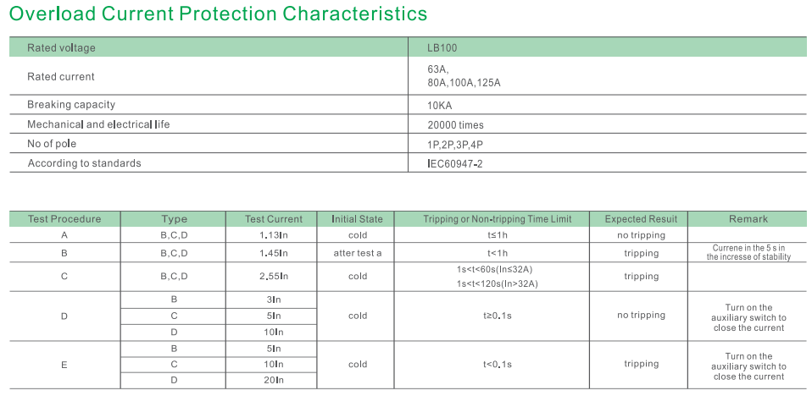Select the Remark column header

click(x=748, y=219)
